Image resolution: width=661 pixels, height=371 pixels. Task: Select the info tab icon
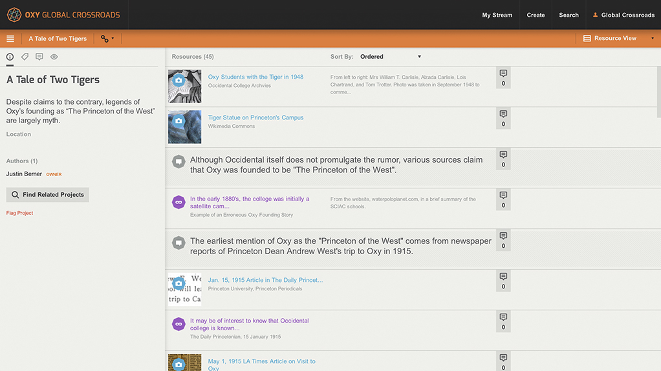[10, 57]
